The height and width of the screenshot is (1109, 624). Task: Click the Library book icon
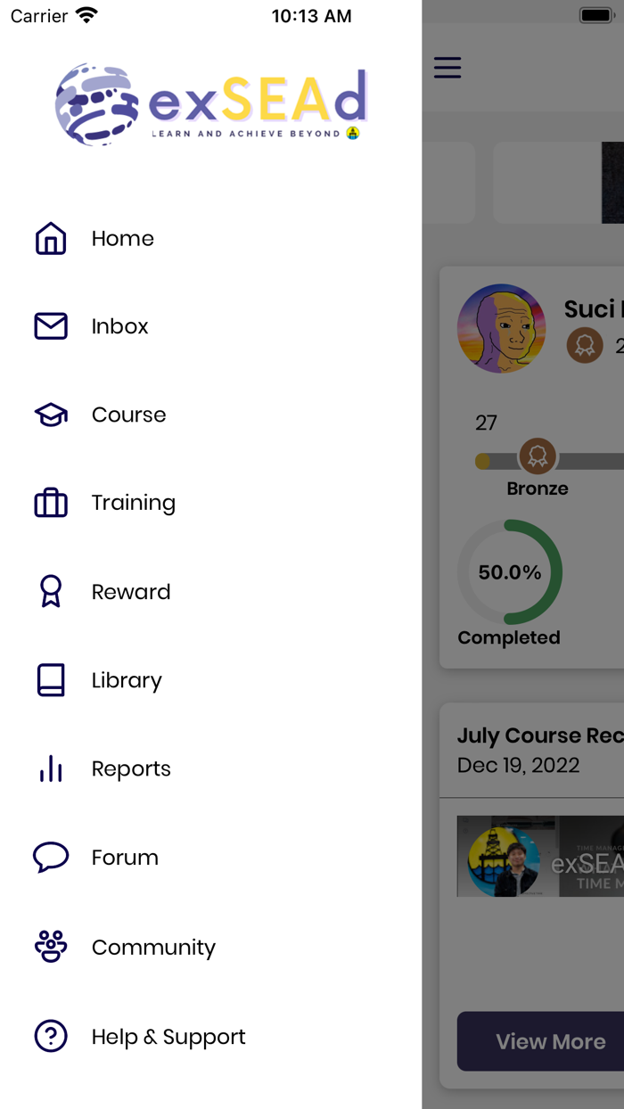(51, 680)
